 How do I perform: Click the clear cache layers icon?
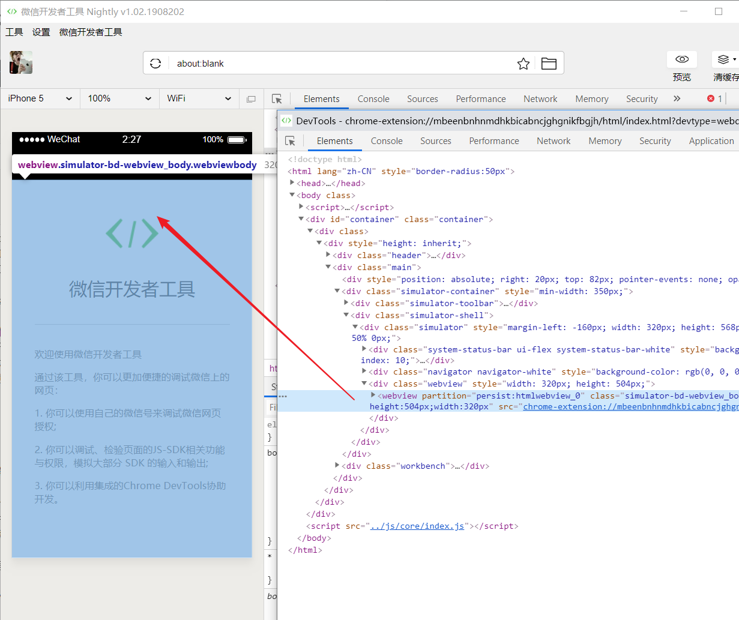[723, 59]
